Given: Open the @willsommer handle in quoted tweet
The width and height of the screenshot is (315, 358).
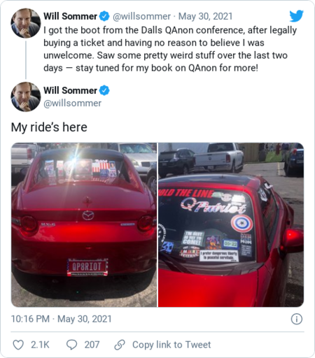Looking at the screenshot, I should [x=142, y=16].
